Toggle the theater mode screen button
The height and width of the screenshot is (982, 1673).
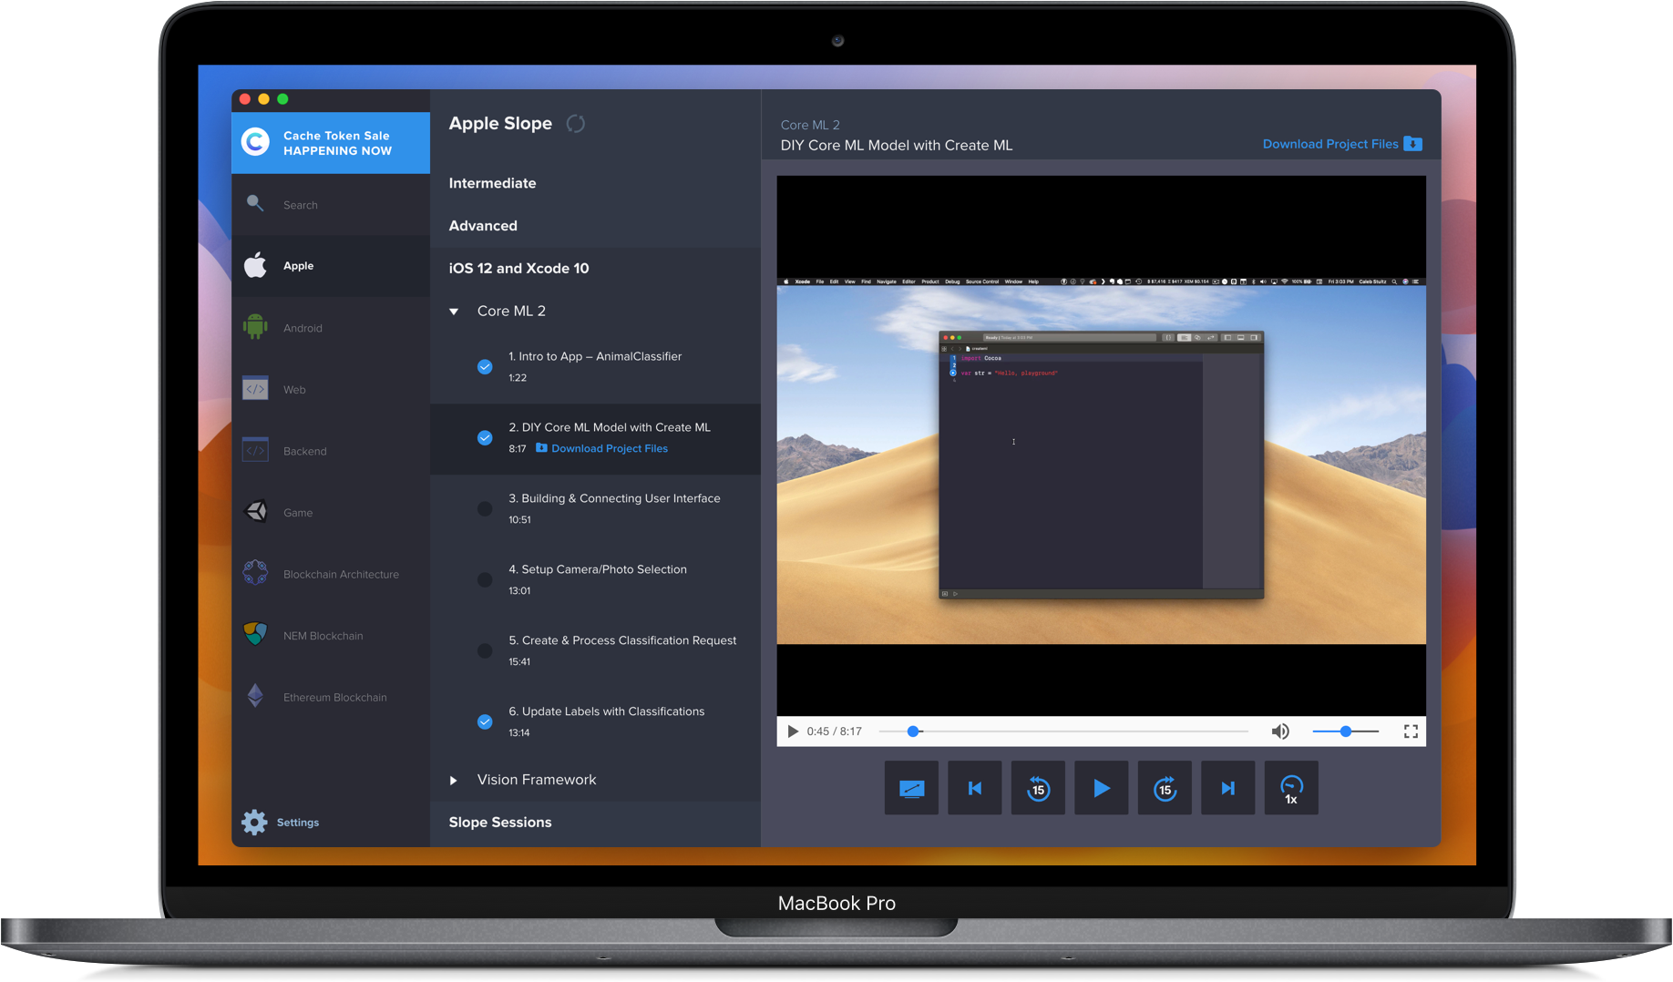pyautogui.click(x=911, y=788)
